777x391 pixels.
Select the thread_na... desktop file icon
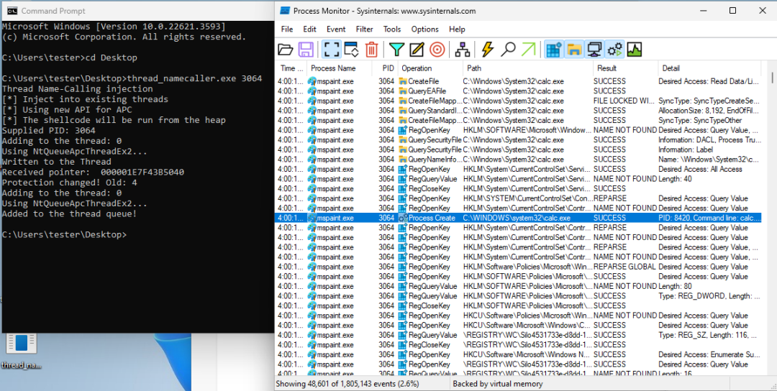coord(22,351)
